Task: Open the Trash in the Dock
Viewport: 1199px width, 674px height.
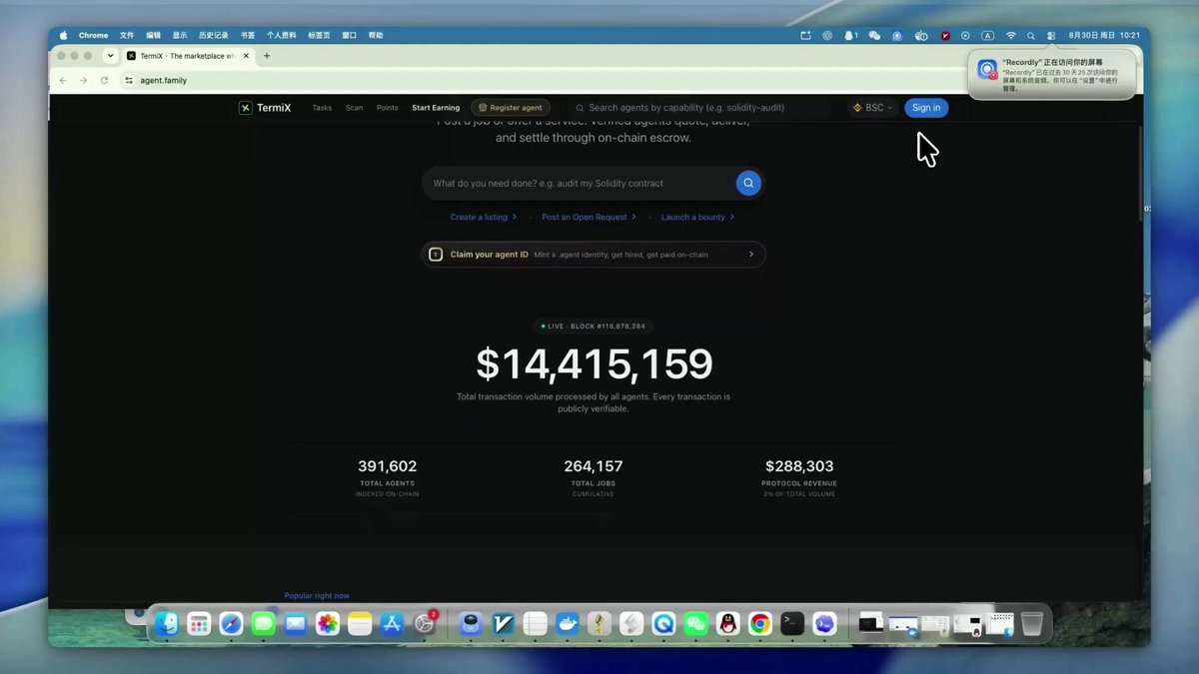Action: [1031, 624]
